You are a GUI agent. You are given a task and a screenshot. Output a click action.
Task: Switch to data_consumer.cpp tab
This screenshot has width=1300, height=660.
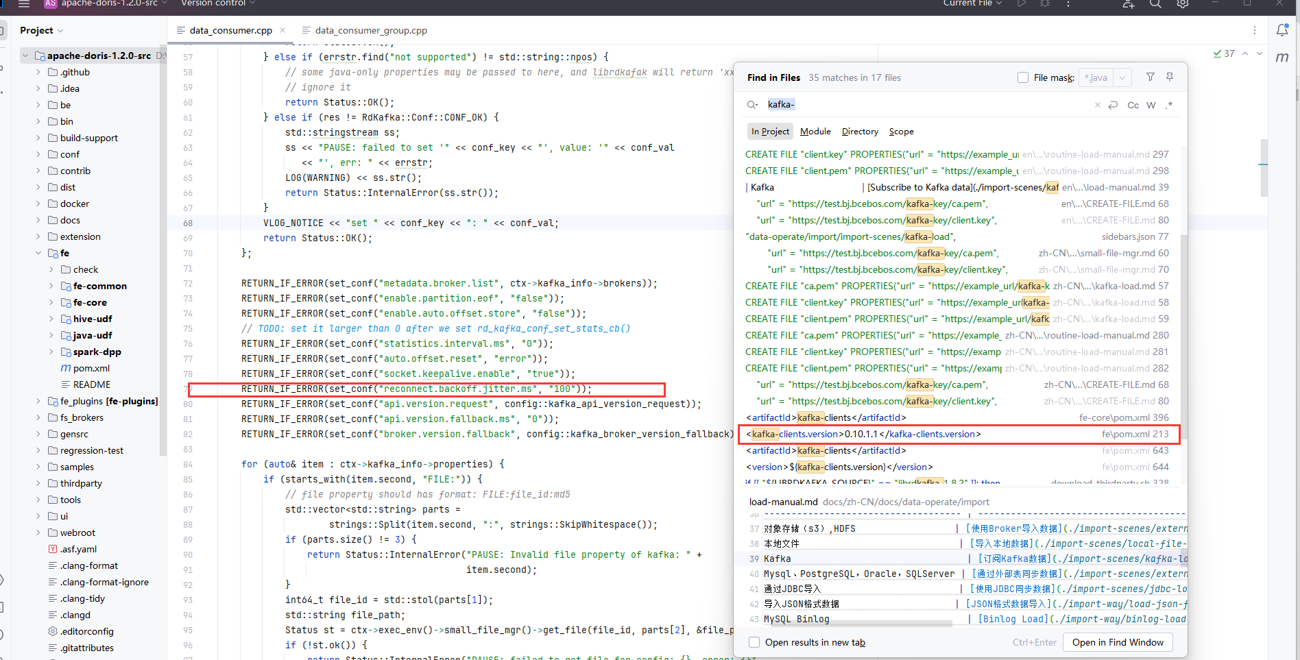(230, 30)
